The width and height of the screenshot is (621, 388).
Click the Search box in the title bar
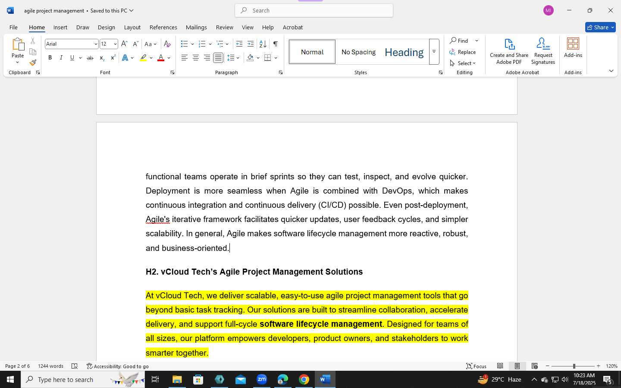point(314,10)
